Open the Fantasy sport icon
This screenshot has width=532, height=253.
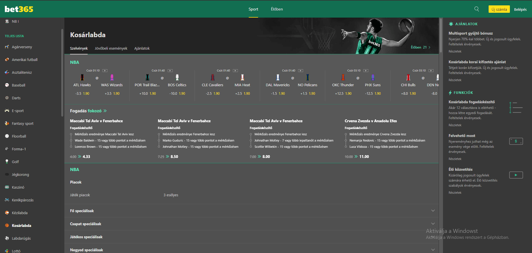pos(7,123)
